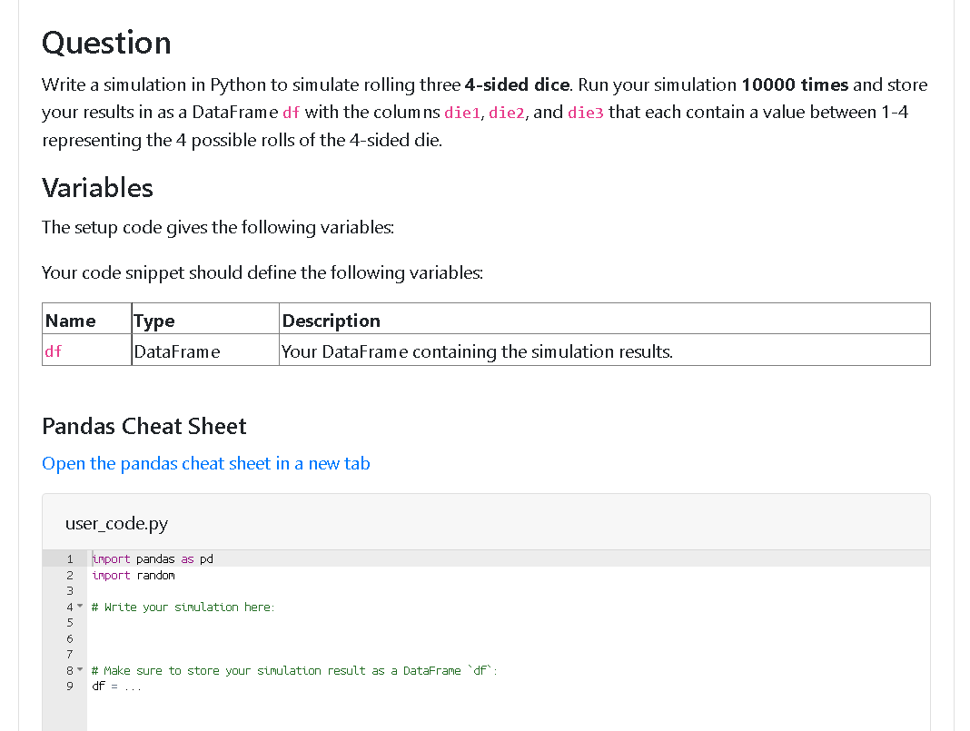Click line number 5 in the gutter
970x731 pixels.
(x=69, y=622)
